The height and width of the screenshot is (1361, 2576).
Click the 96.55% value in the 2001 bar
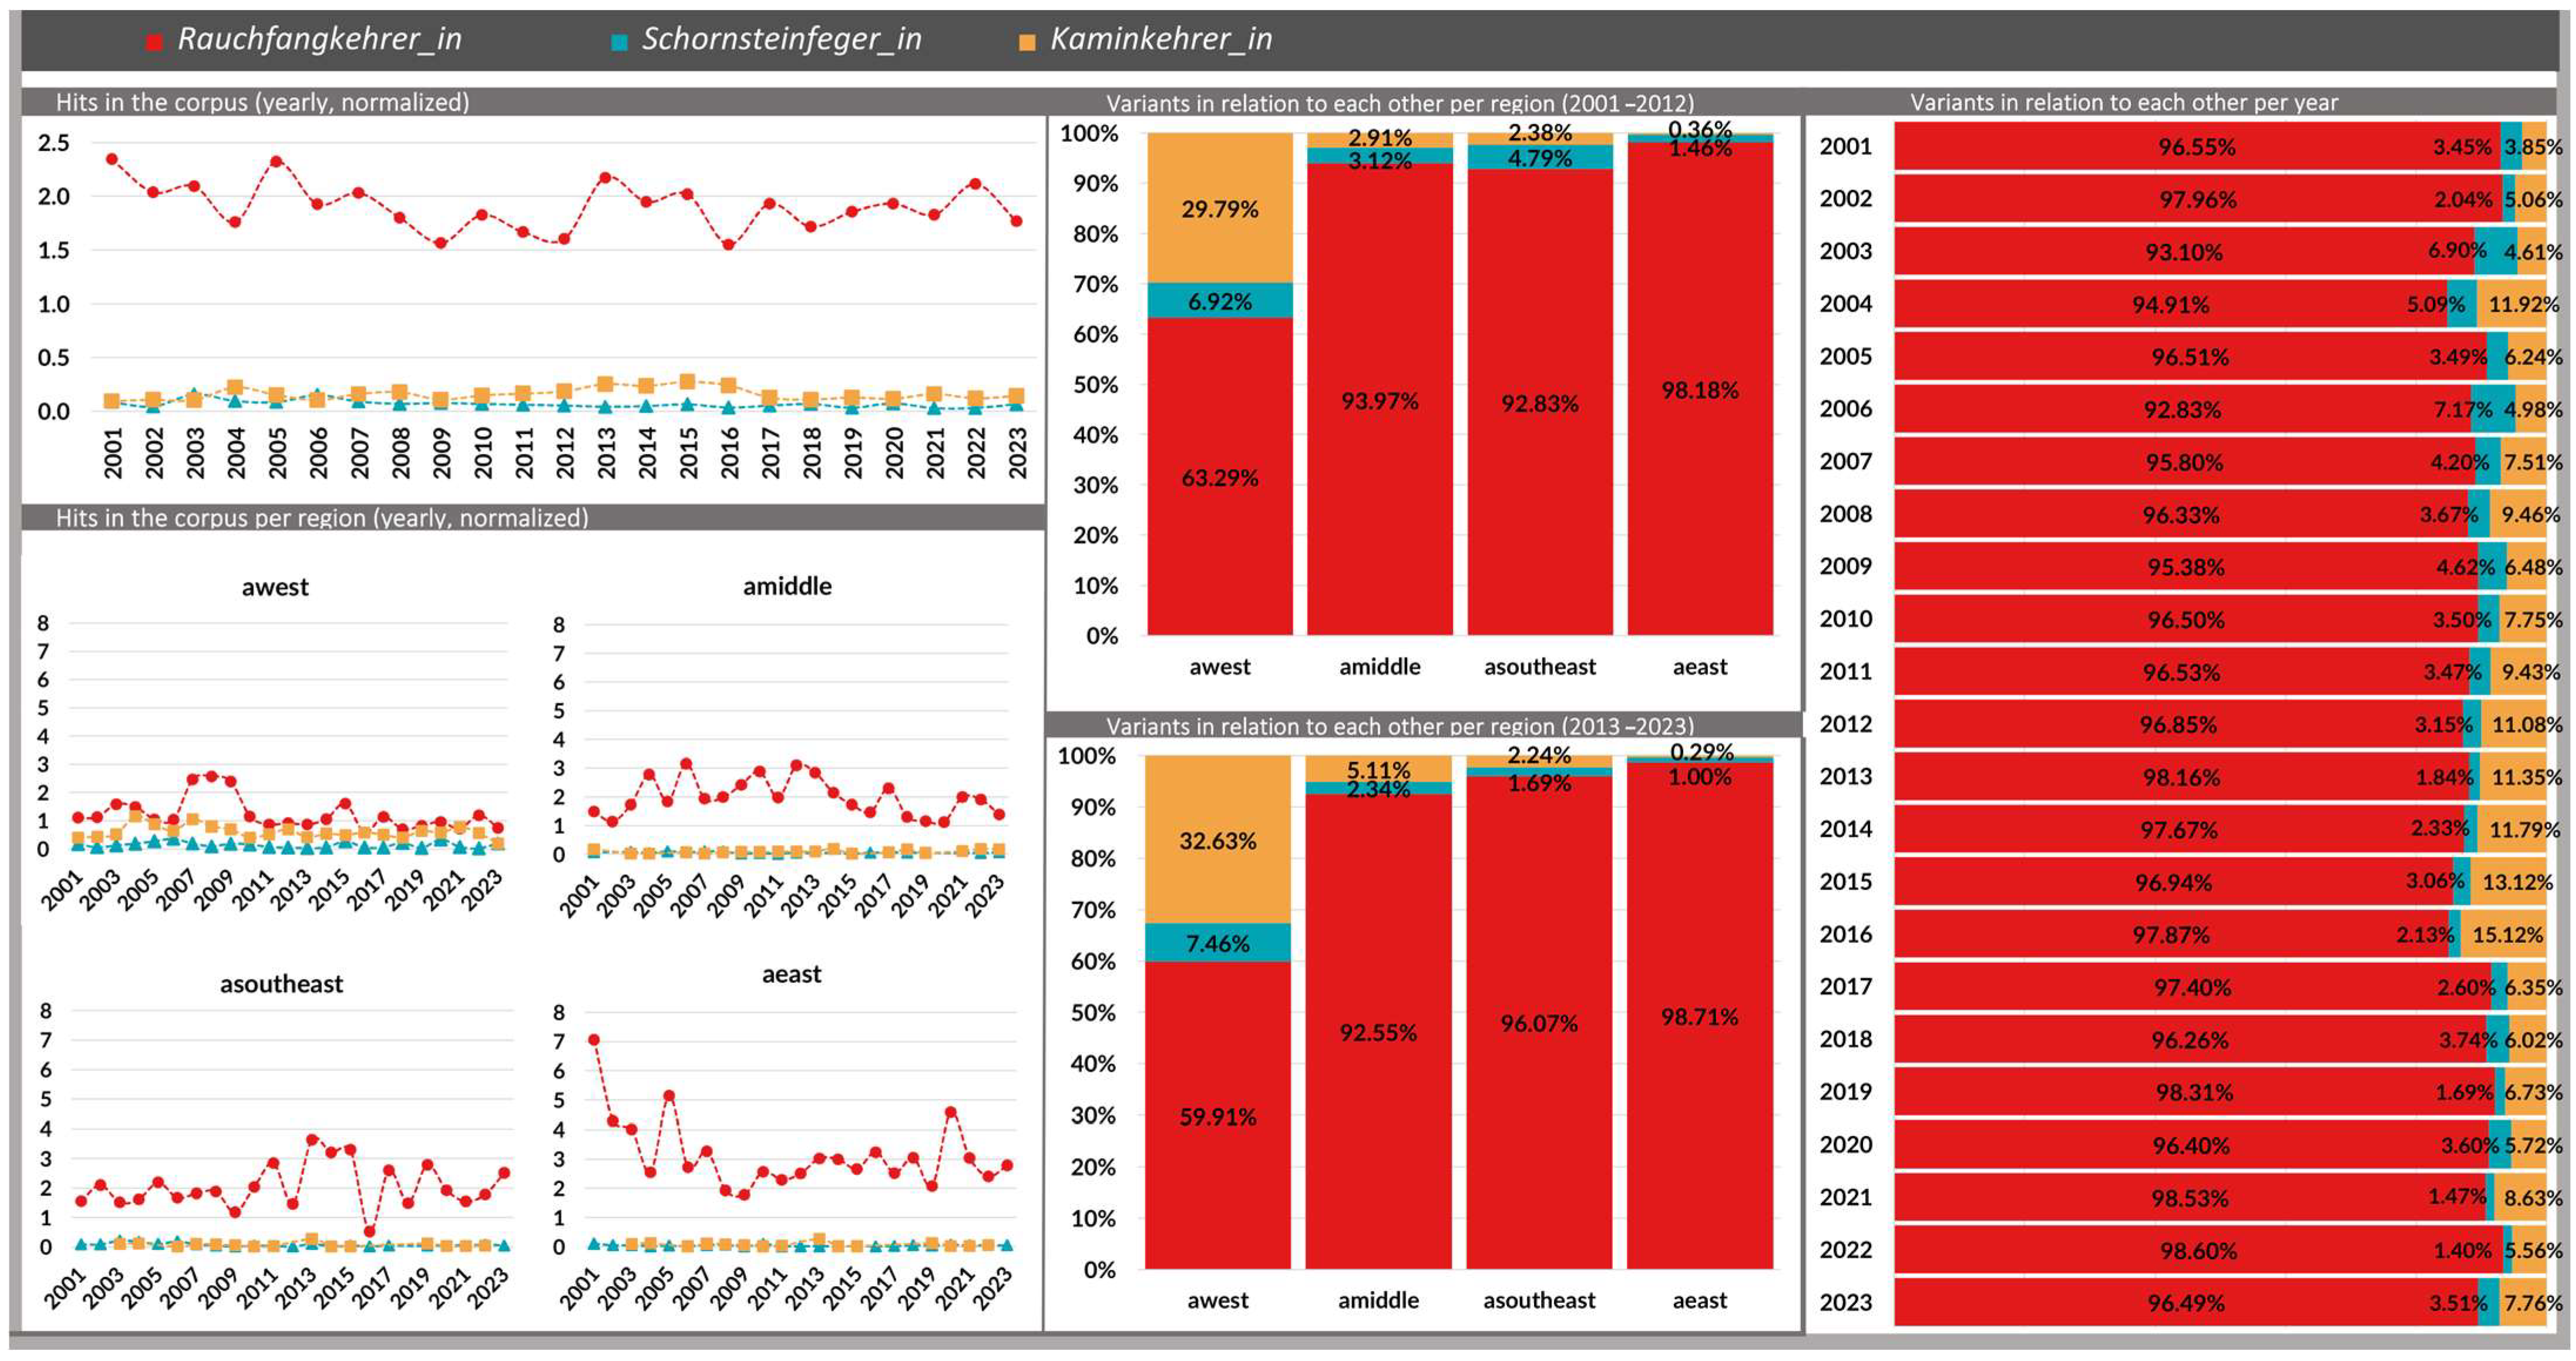pos(2196,147)
